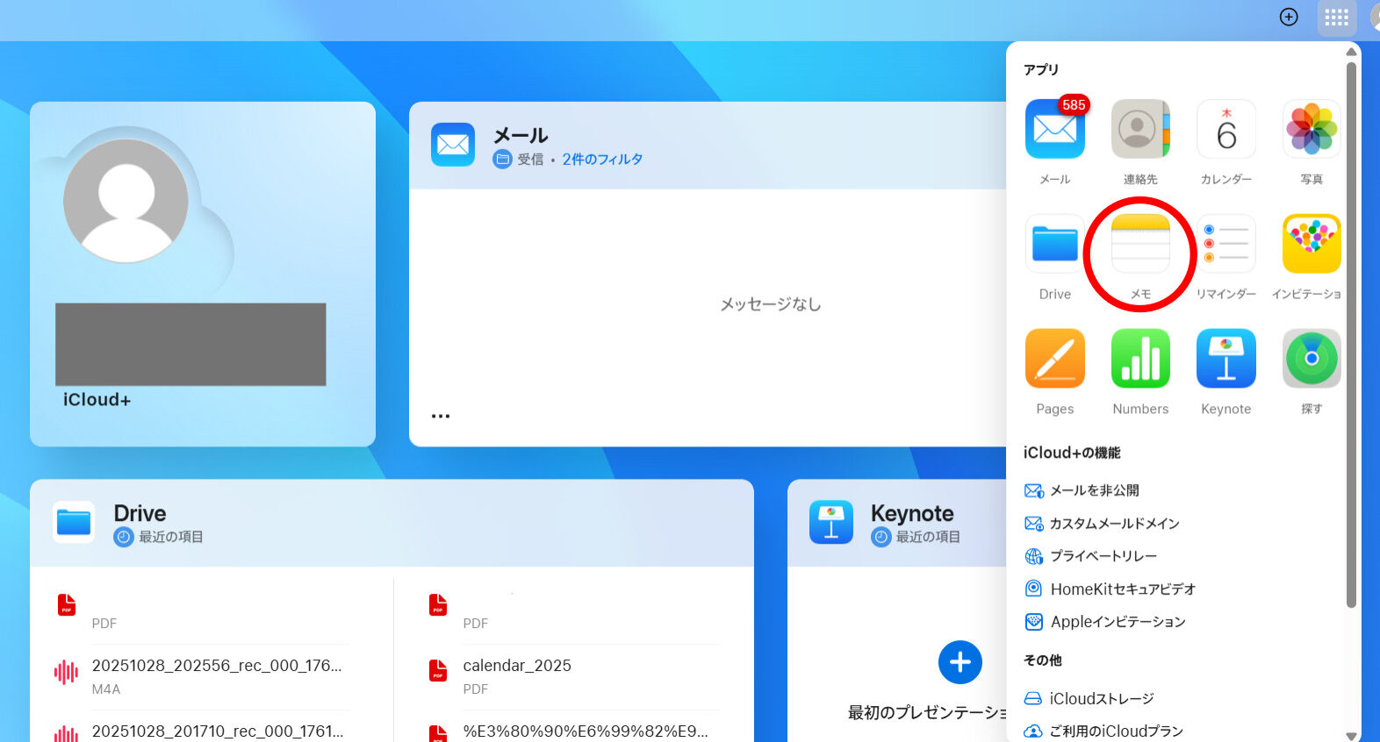Click 最近の項目 under Keynote
This screenshot has height=742, width=1380.
pos(928,537)
